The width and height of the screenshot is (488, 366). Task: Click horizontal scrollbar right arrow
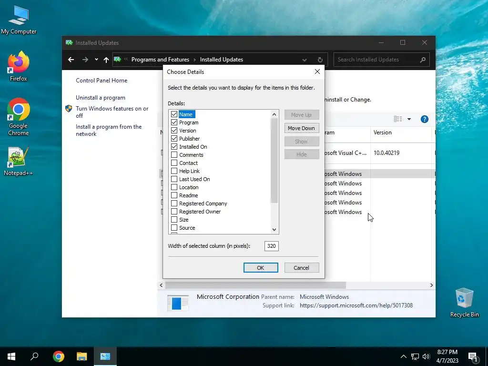click(431, 285)
